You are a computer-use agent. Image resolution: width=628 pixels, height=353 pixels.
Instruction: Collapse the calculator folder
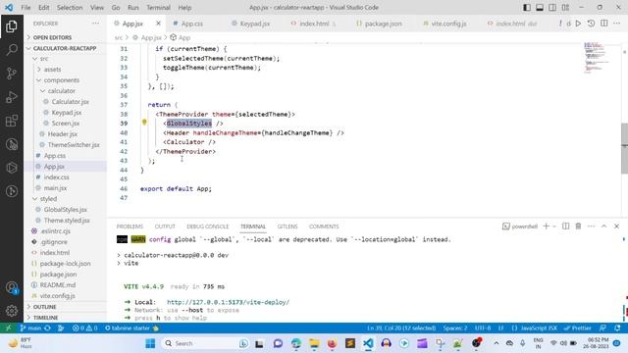click(67, 91)
